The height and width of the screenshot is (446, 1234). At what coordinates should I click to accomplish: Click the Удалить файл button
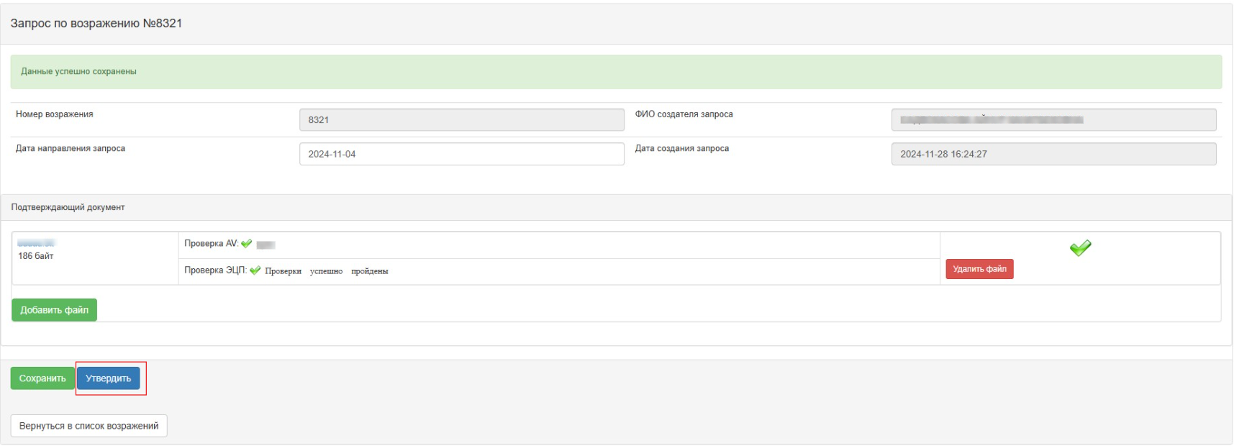979,269
